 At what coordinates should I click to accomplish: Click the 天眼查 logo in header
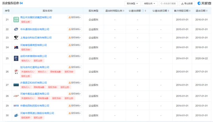204,3
